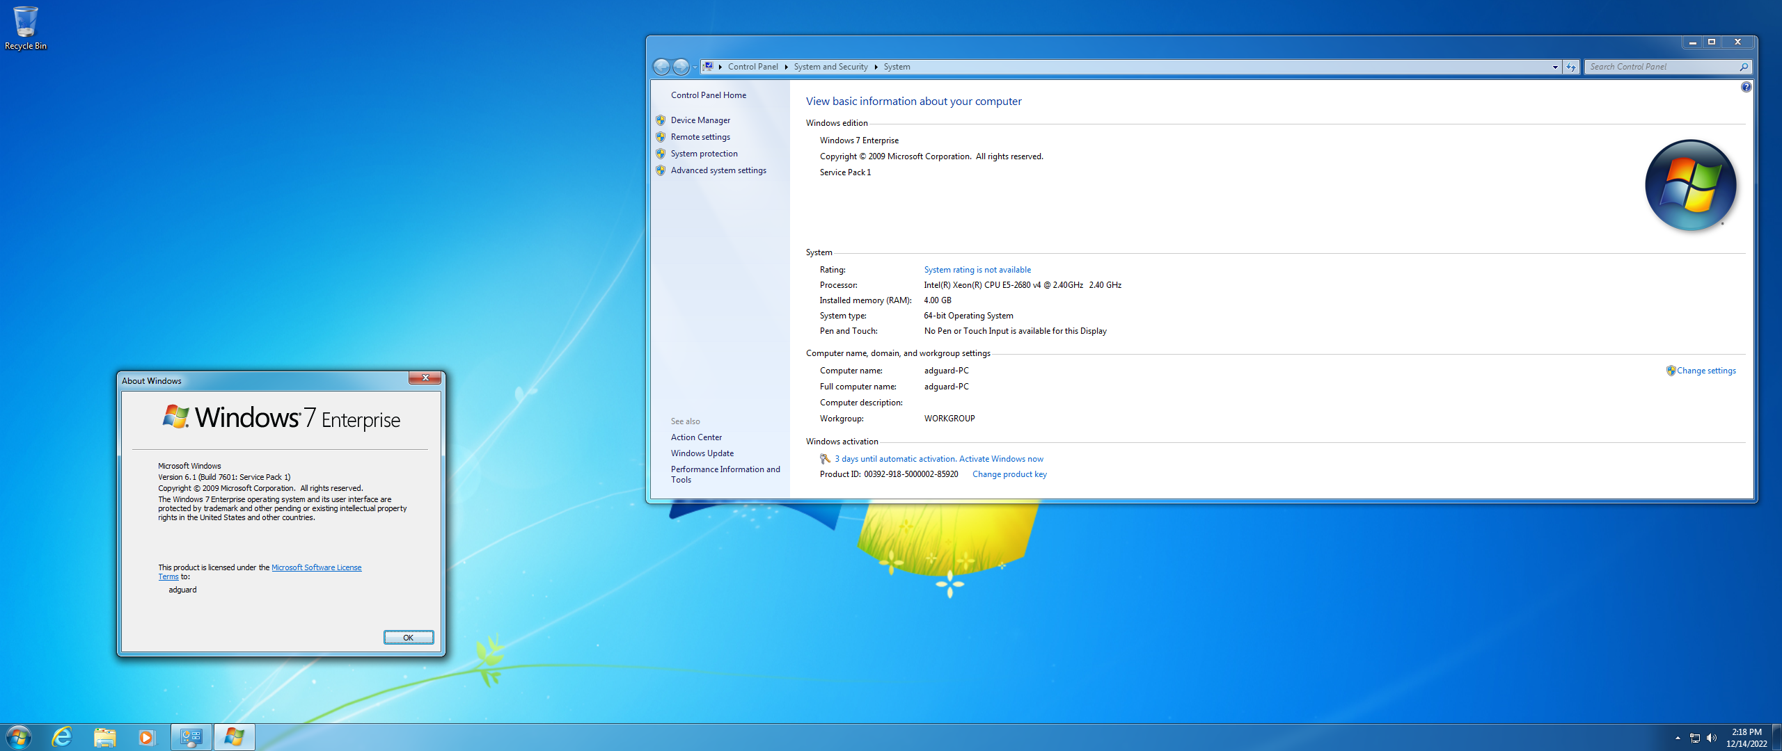
Task: Click 'System rating is not available' link
Action: coord(977,270)
